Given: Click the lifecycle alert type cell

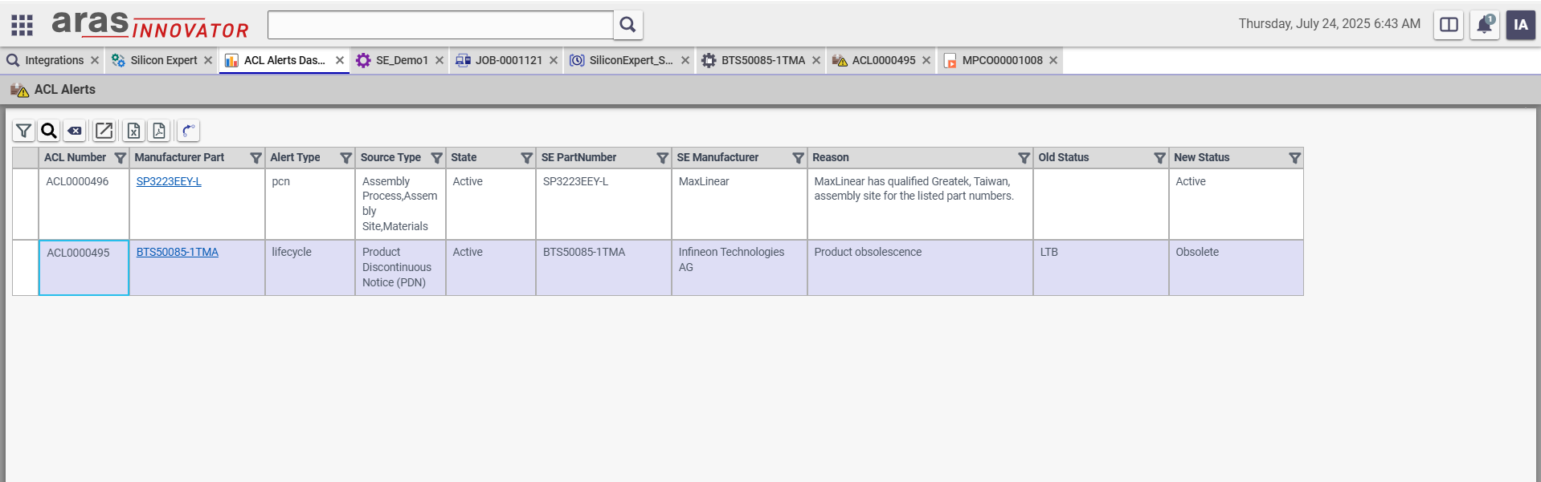Looking at the screenshot, I should 310,268.
